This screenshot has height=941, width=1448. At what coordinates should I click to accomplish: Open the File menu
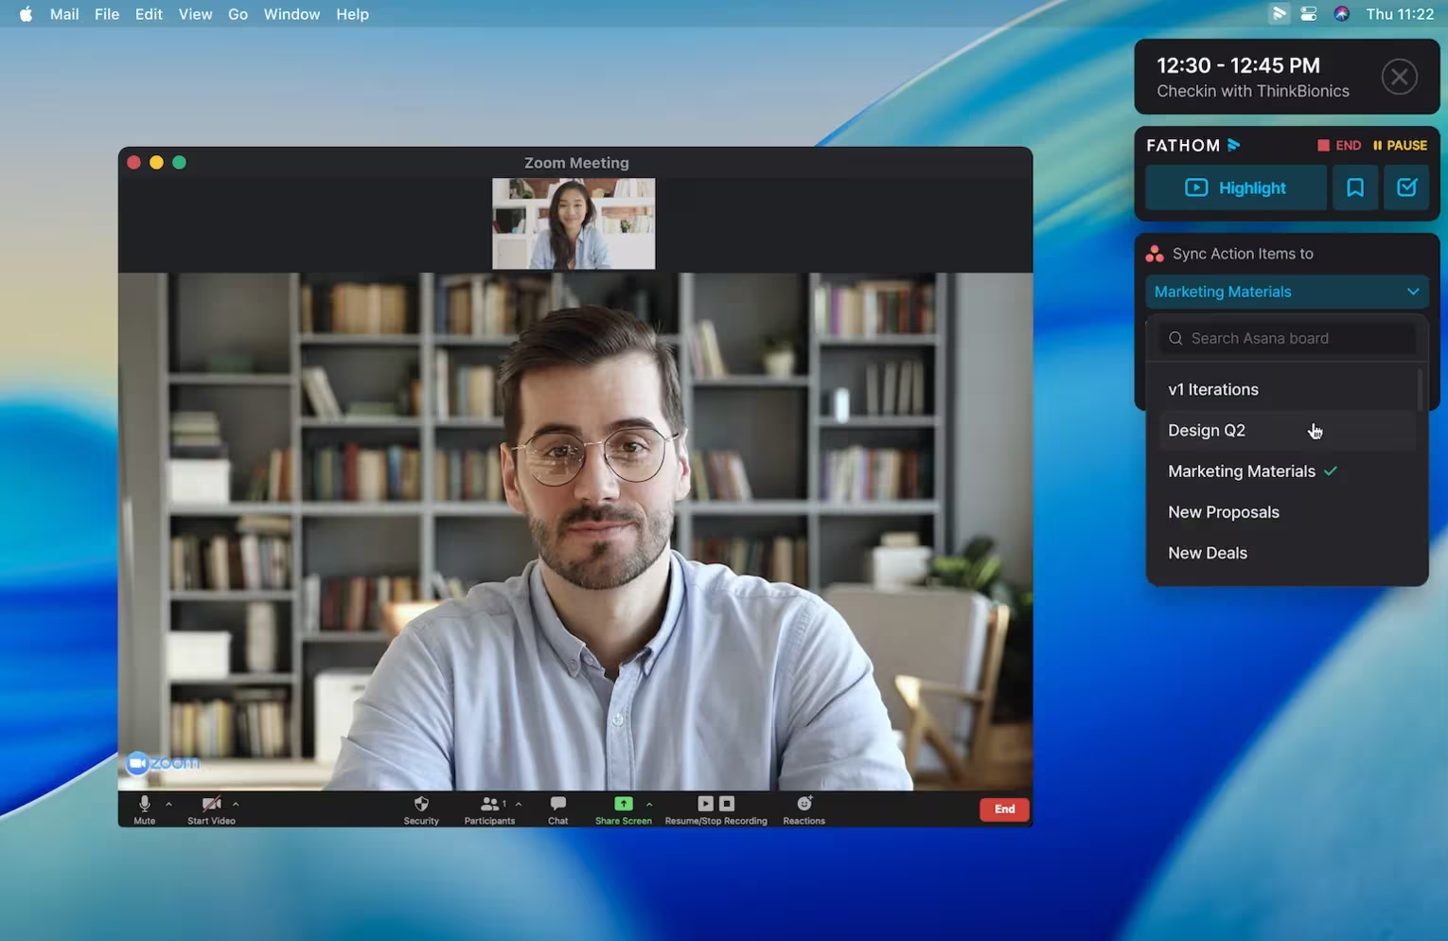107,14
